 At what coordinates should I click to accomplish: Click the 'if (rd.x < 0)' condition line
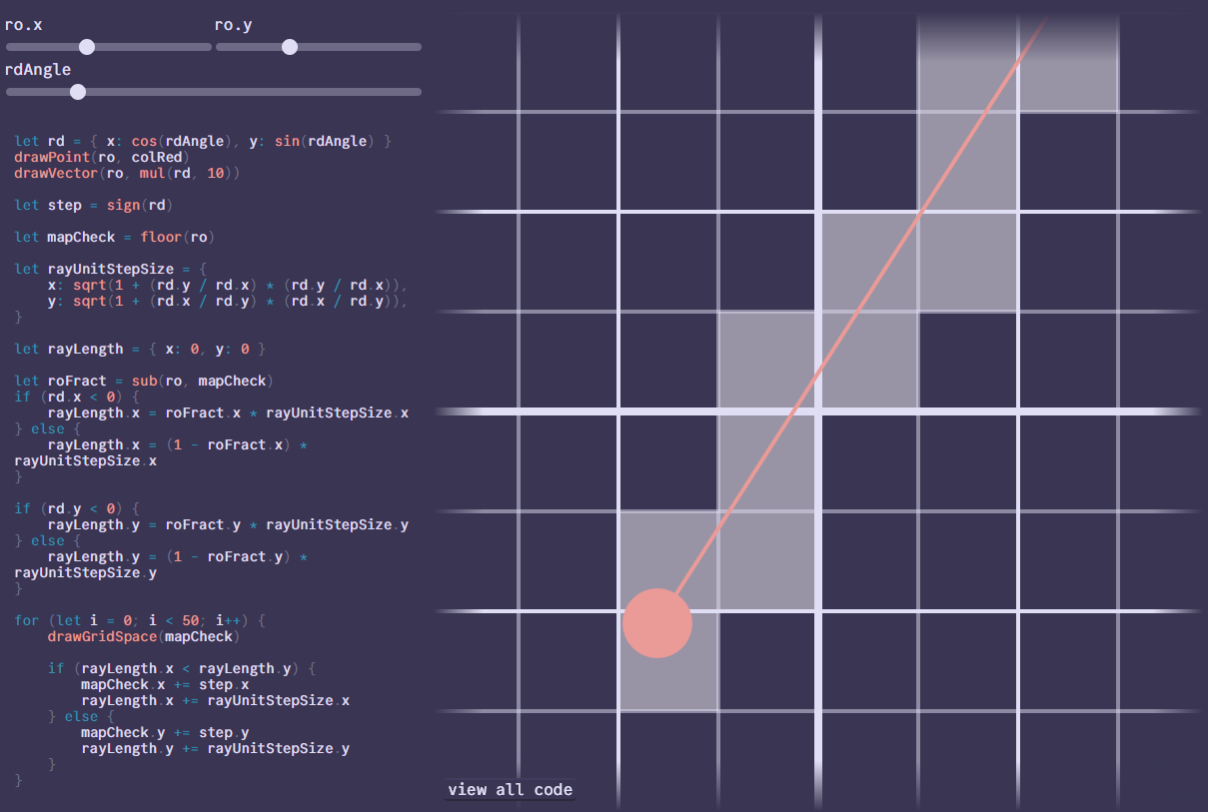(77, 397)
